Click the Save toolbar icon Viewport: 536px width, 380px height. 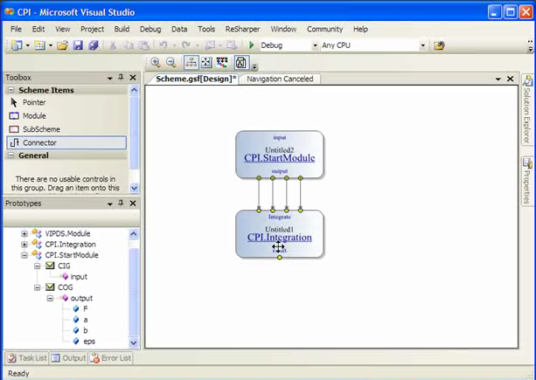point(78,45)
